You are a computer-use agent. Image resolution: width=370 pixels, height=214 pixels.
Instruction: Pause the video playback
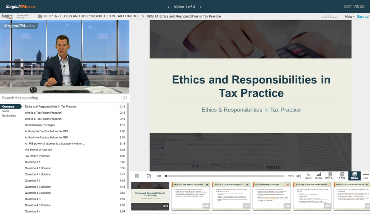[x=137, y=176]
